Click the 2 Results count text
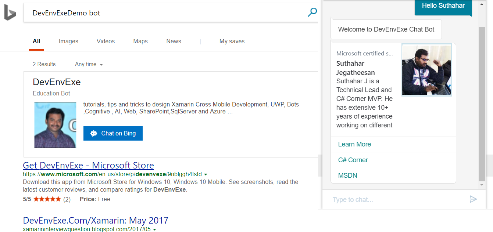The width and height of the screenshot is (493, 232). coord(44,64)
